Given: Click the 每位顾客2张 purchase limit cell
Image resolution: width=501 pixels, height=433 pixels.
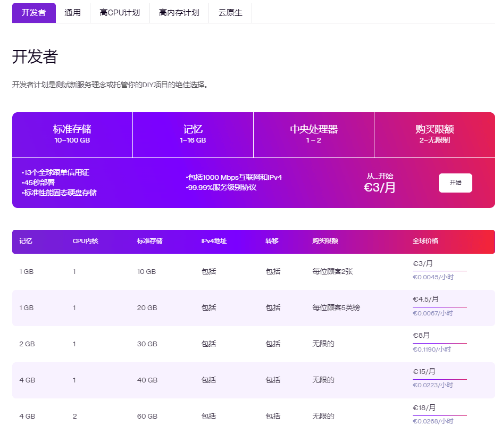Looking at the screenshot, I should click(332, 271).
